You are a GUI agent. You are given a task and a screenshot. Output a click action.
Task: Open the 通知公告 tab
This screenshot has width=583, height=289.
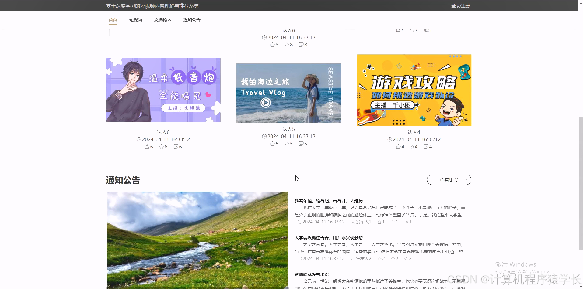[x=192, y=20]
